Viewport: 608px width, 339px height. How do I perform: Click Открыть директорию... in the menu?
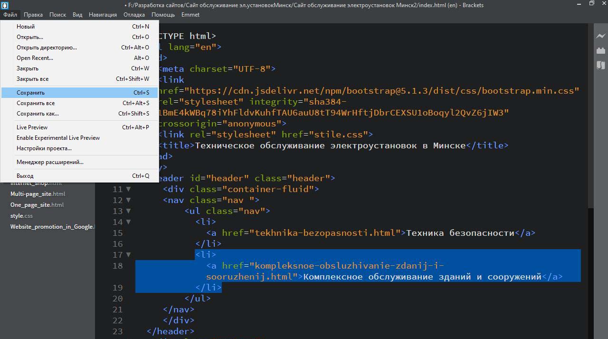click(x=47, y=48)
